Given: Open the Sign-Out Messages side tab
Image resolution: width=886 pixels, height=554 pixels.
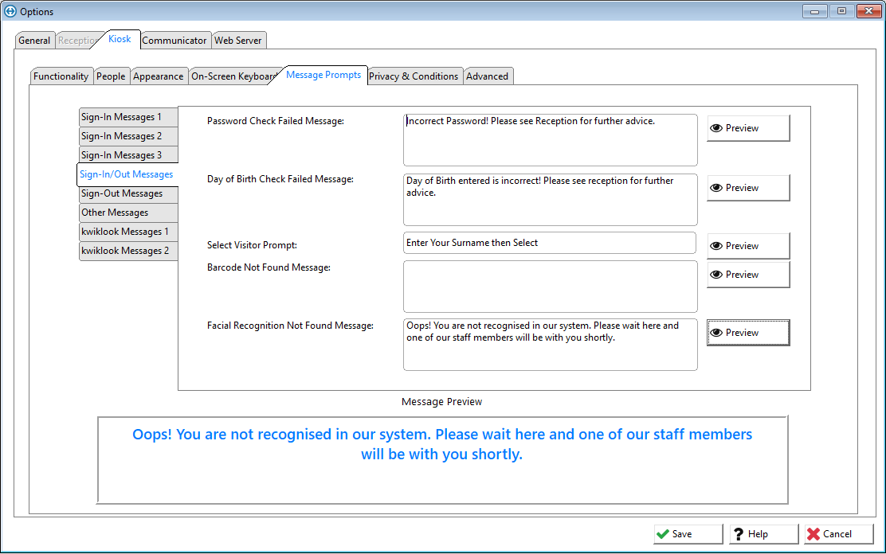Looking at the screenshot, I should coord(122,193).
